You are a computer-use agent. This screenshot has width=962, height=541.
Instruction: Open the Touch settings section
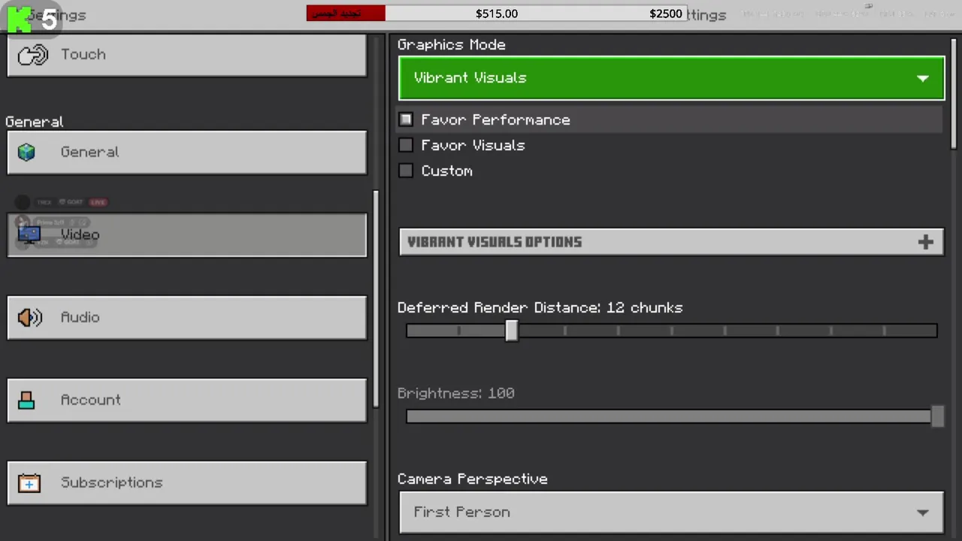[186, 55]
